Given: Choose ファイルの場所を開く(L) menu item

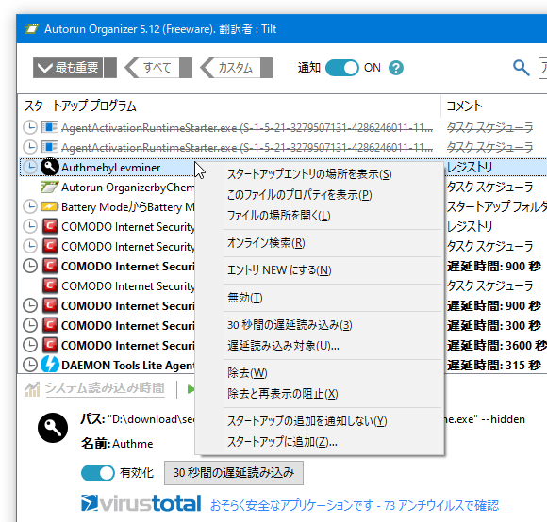Looking at the screenshot, I should coord(278,216).
